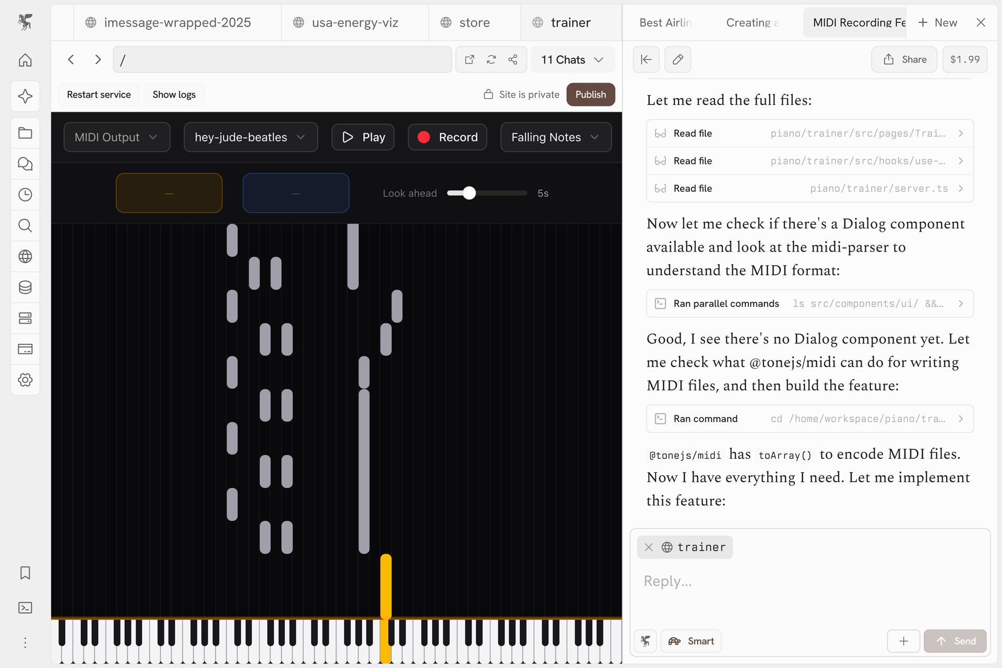Open the hosting globe icon in the sidebar
The height and width of the screenshot is (668, 1002).
pyautogui.click(x=25, y=256)
